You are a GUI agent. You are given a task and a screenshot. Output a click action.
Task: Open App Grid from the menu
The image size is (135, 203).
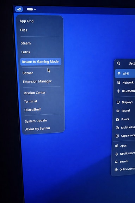27,21
